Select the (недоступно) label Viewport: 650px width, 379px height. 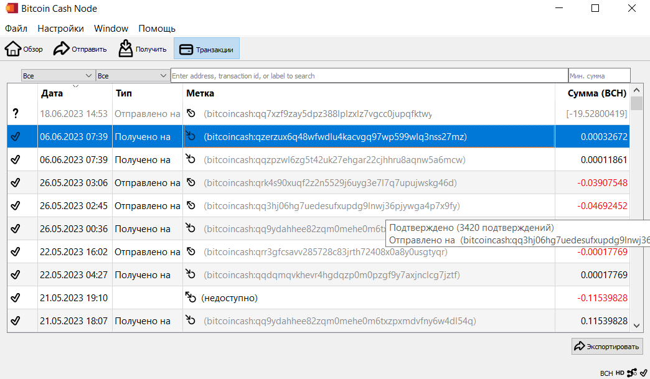[x=229, y=298]
